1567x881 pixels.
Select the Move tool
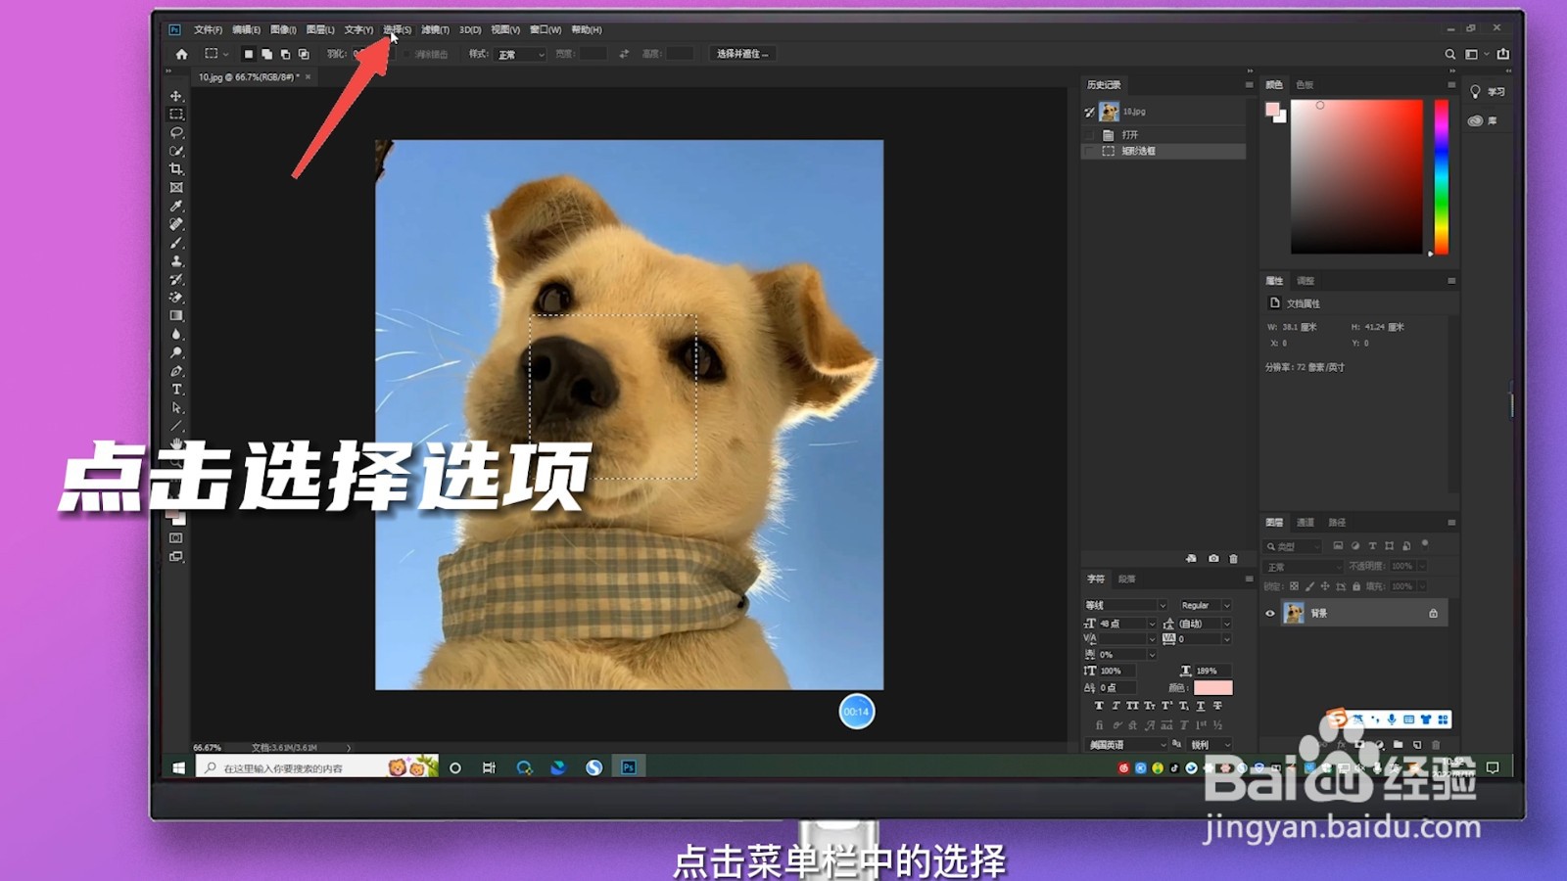click(x=176, y=96)
